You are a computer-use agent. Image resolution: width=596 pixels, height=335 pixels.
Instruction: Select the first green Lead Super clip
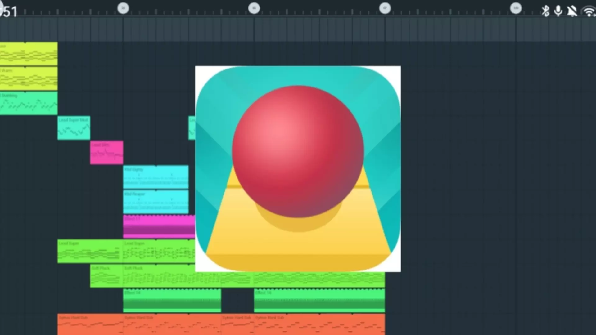90,252
